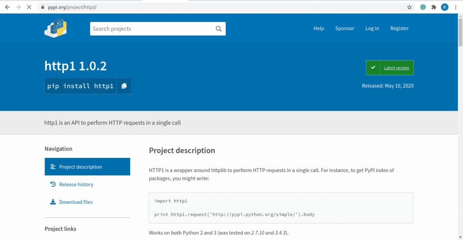Click the Log in link
463x240 pixels.
(372, 29)
